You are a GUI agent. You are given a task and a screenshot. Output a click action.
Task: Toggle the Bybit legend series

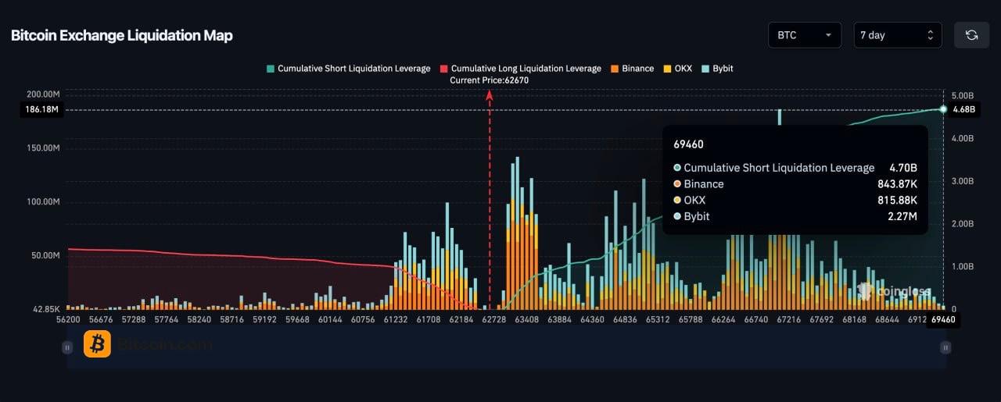coord(717,69)
